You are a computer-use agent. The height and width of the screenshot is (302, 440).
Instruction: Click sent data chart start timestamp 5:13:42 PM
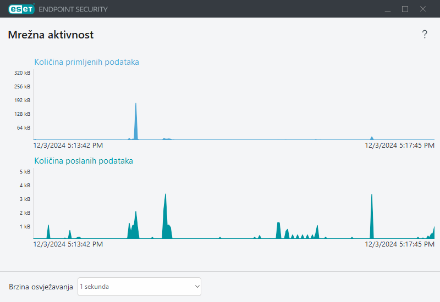pyautogui.click(x=68, y=244)
